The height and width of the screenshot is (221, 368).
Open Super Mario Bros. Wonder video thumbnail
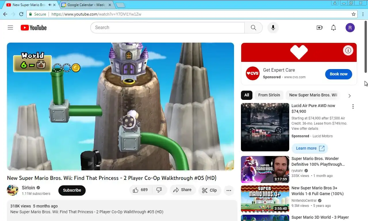265,169
